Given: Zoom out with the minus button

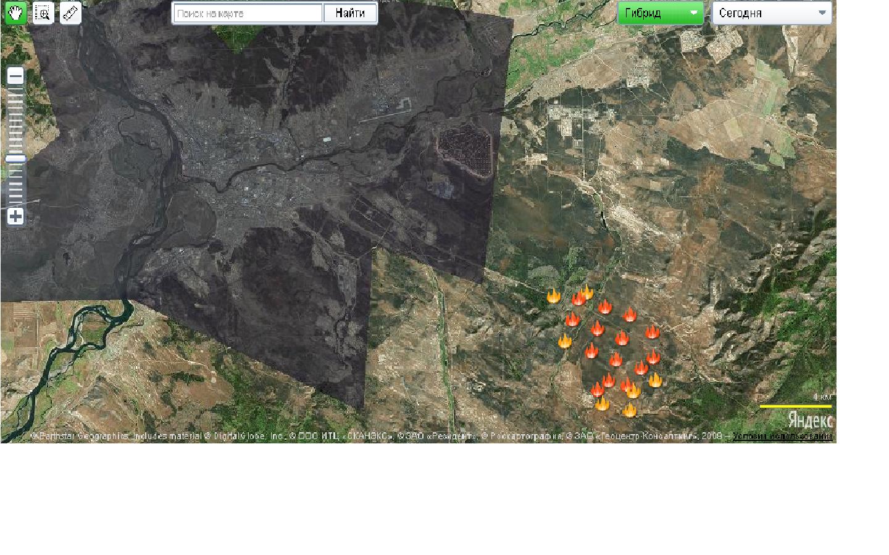Looking at the screenshot, I should click(x=15, y=76).
